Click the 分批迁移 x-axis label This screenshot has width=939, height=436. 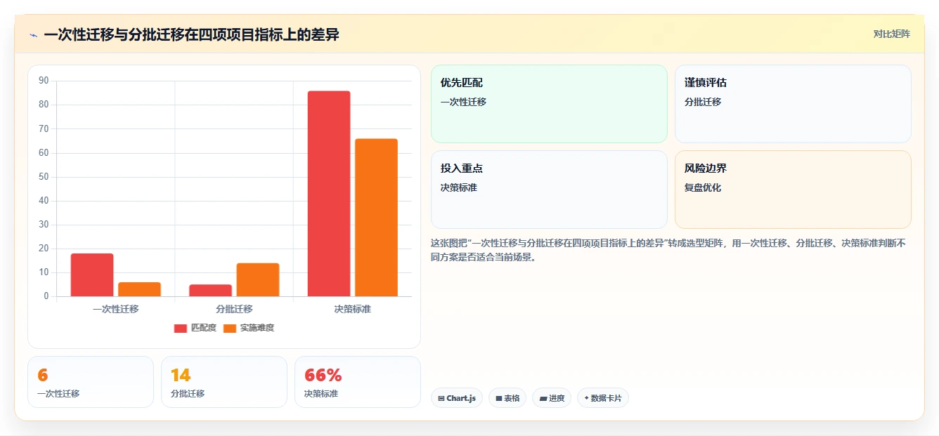point(234,309)
